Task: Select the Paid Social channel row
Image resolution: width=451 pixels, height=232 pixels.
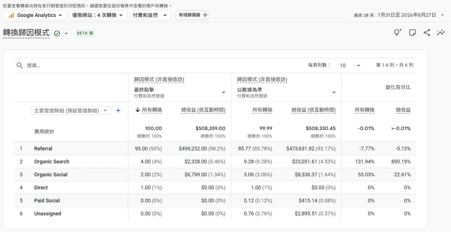Action: pos(215,201)
